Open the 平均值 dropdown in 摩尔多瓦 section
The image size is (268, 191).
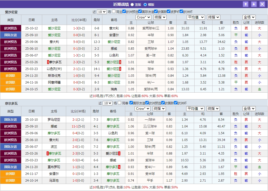(195, 109)
